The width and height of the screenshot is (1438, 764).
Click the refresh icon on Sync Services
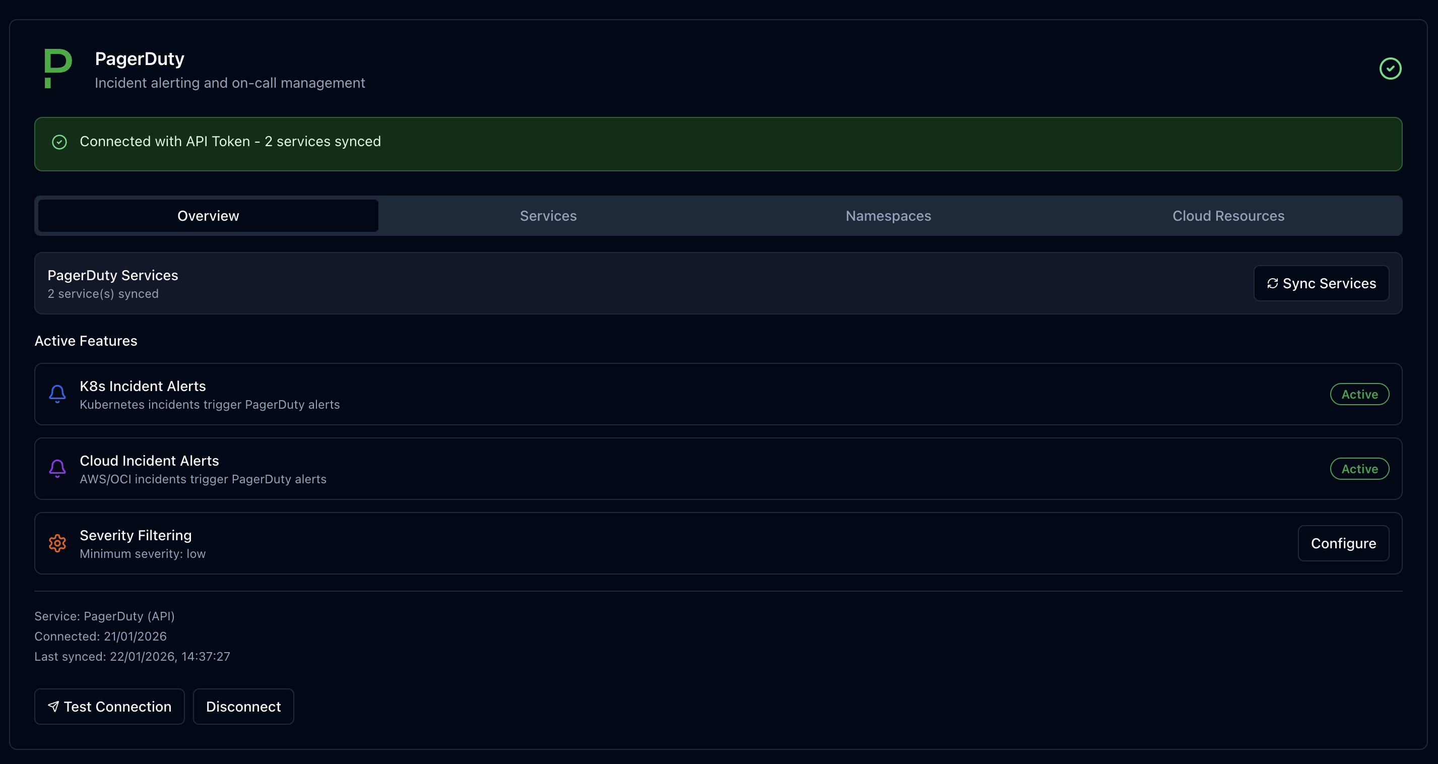[1274, 283]
